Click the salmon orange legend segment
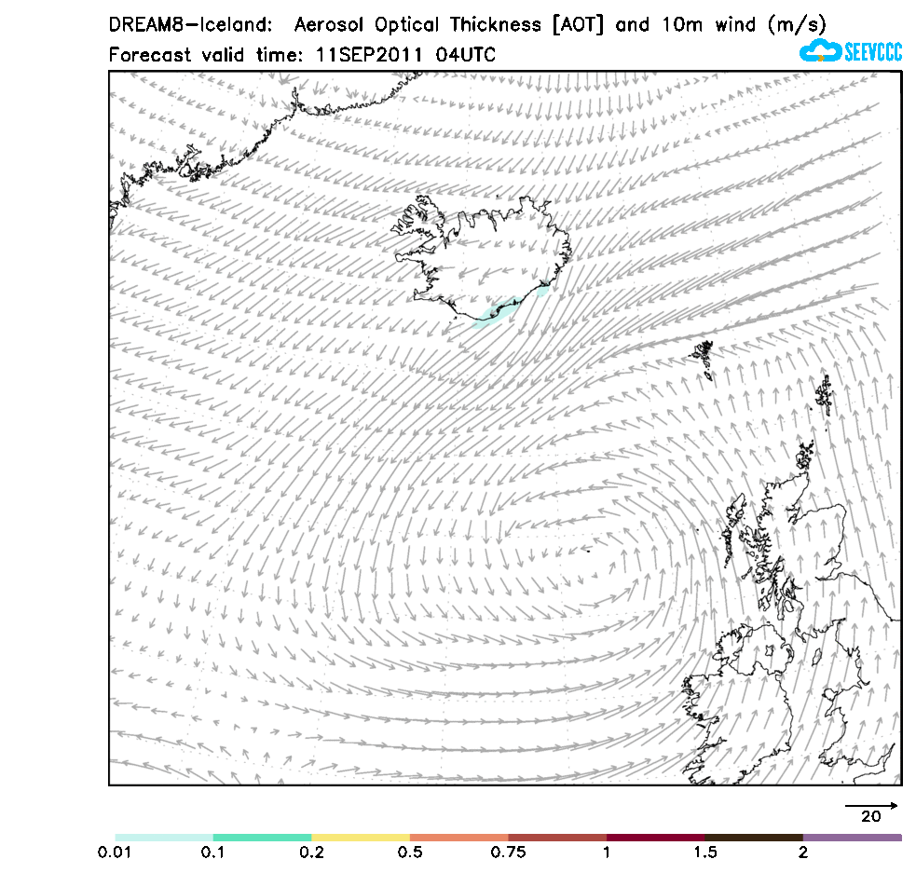 tap(458, 838)
